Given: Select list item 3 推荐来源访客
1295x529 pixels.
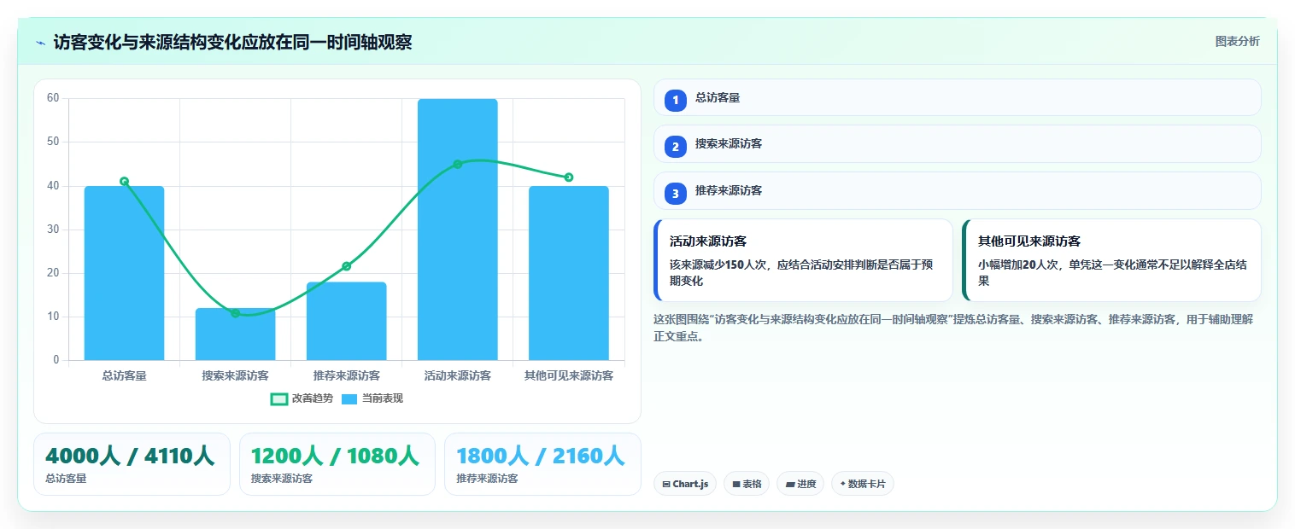Looking at the screenshot, I should pos(957,191).
